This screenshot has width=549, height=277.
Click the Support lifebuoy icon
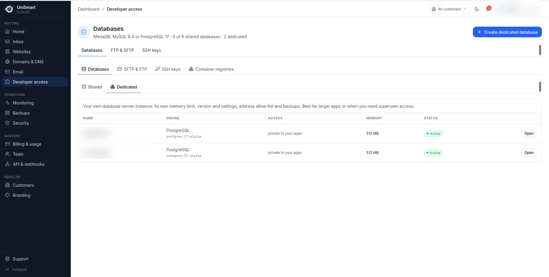point(7,259)
